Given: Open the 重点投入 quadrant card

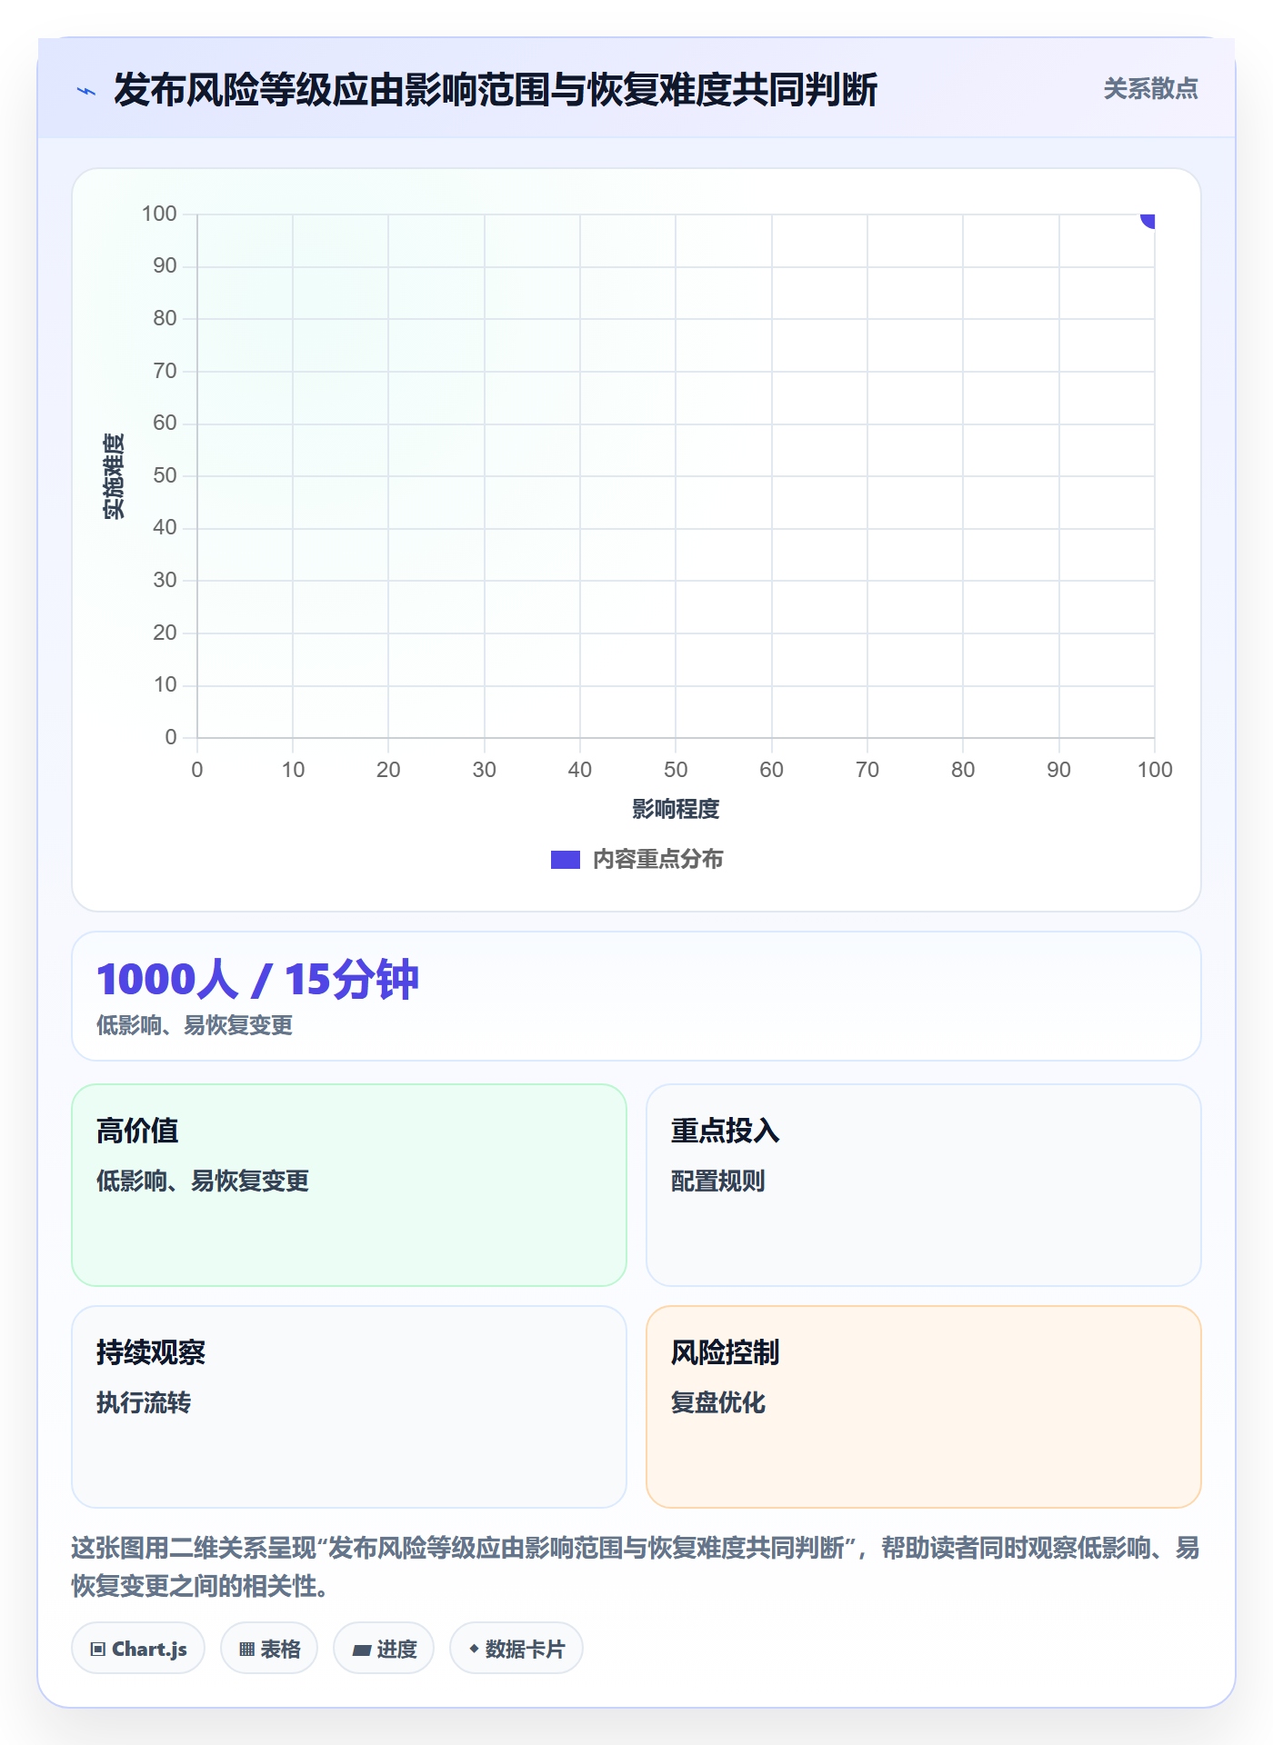Looking at the screenshot, I should (923, 1184).
